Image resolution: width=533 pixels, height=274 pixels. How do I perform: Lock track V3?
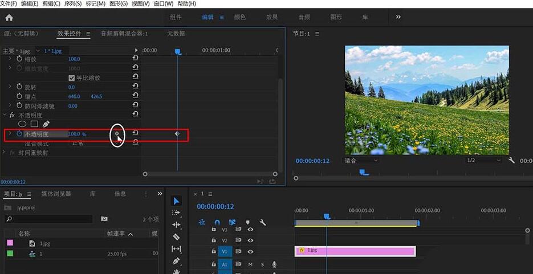tap(213, 230)
